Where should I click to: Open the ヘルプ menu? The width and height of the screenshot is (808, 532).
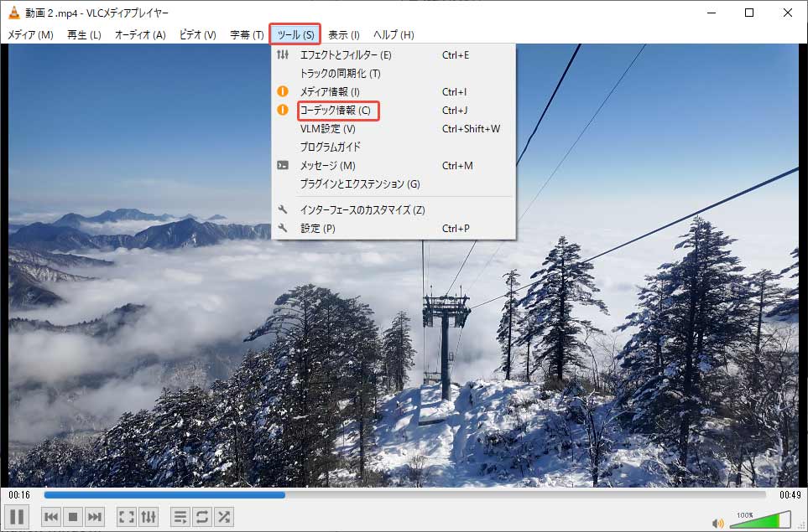pos(393,34)
